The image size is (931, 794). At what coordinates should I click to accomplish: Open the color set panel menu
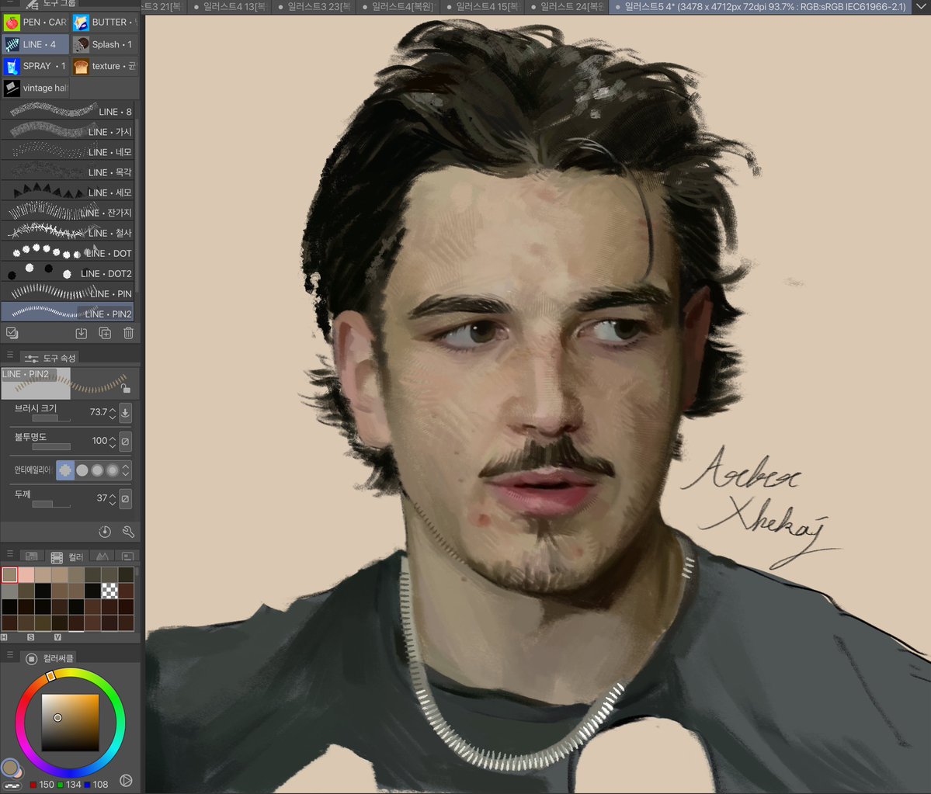coord(10,553)
